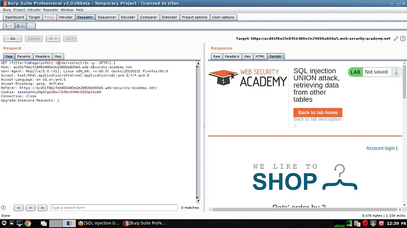Click the response horizontal scrollbar
Image resolution: width=407 pixels, height=228 pixels.
[x=305, y=209]
